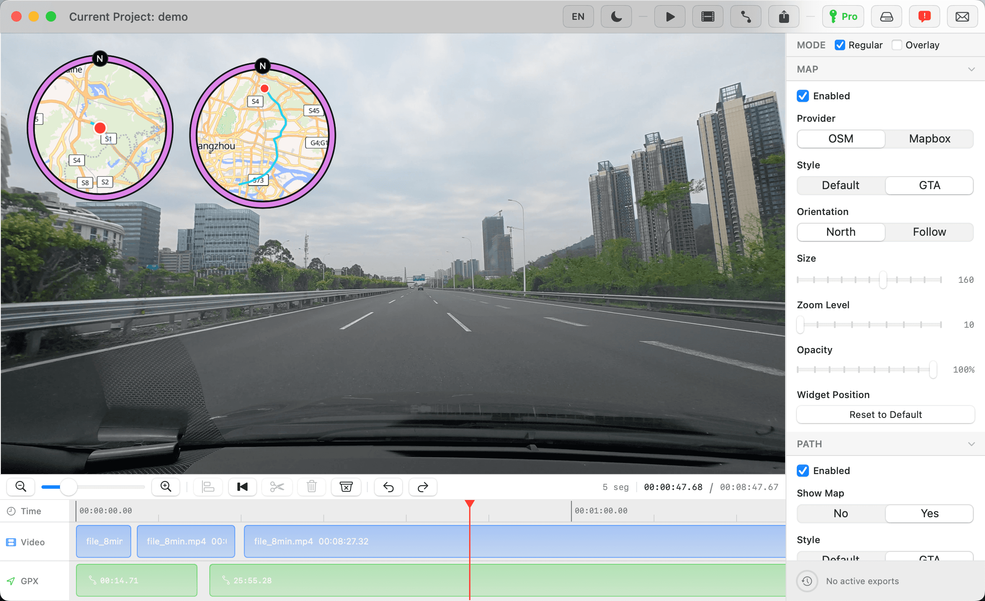Click Reset to Default button

pyautogui.click(x=886, y=414)
